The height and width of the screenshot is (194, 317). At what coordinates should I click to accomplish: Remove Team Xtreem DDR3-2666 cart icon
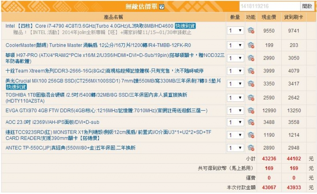(251, 71)
